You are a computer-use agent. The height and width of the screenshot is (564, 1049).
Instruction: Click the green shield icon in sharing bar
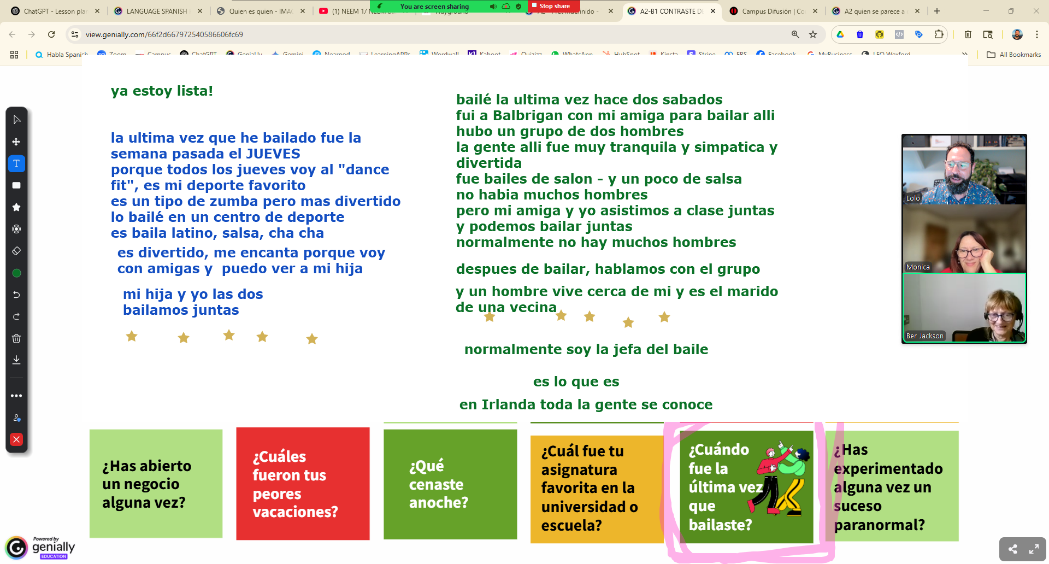518,7
